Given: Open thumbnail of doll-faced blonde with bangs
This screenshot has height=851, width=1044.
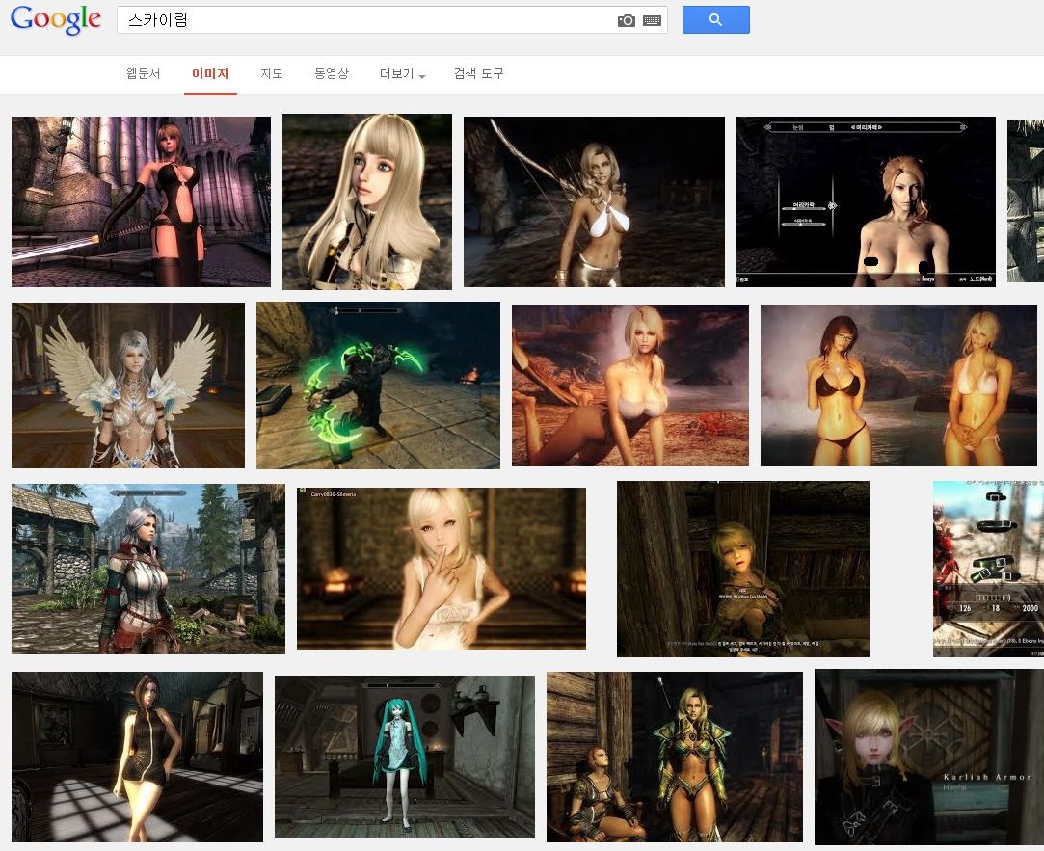Looking at the screenshot, I should coord(367,201).
